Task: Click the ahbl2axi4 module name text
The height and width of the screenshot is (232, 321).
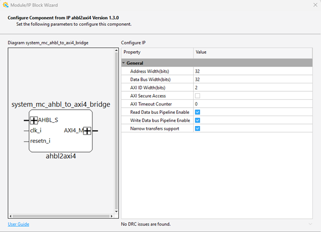Action: [x=61, y=156]
